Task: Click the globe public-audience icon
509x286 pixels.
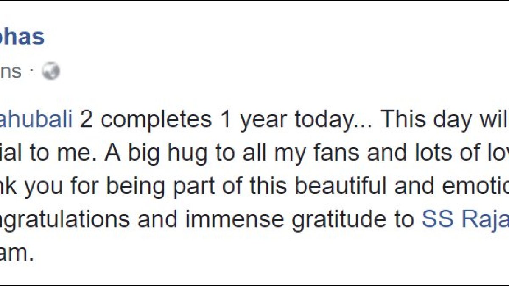Action: [50, 72]
